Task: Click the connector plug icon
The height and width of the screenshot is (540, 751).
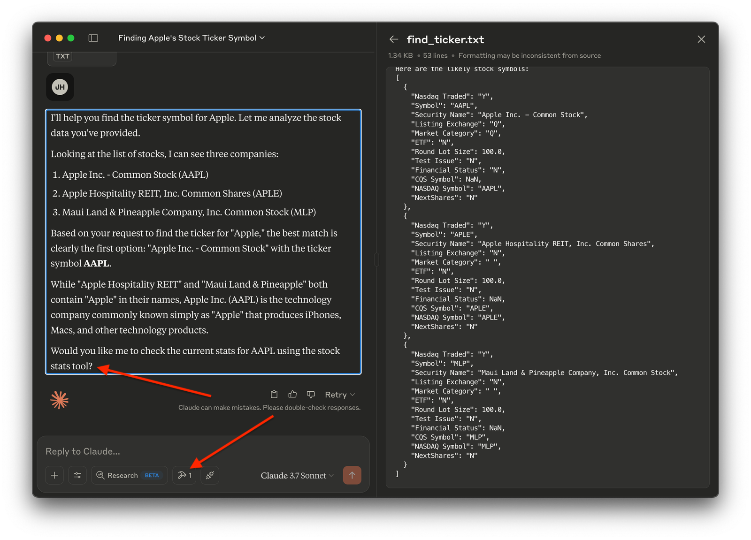Action: (x=210, y=475)
